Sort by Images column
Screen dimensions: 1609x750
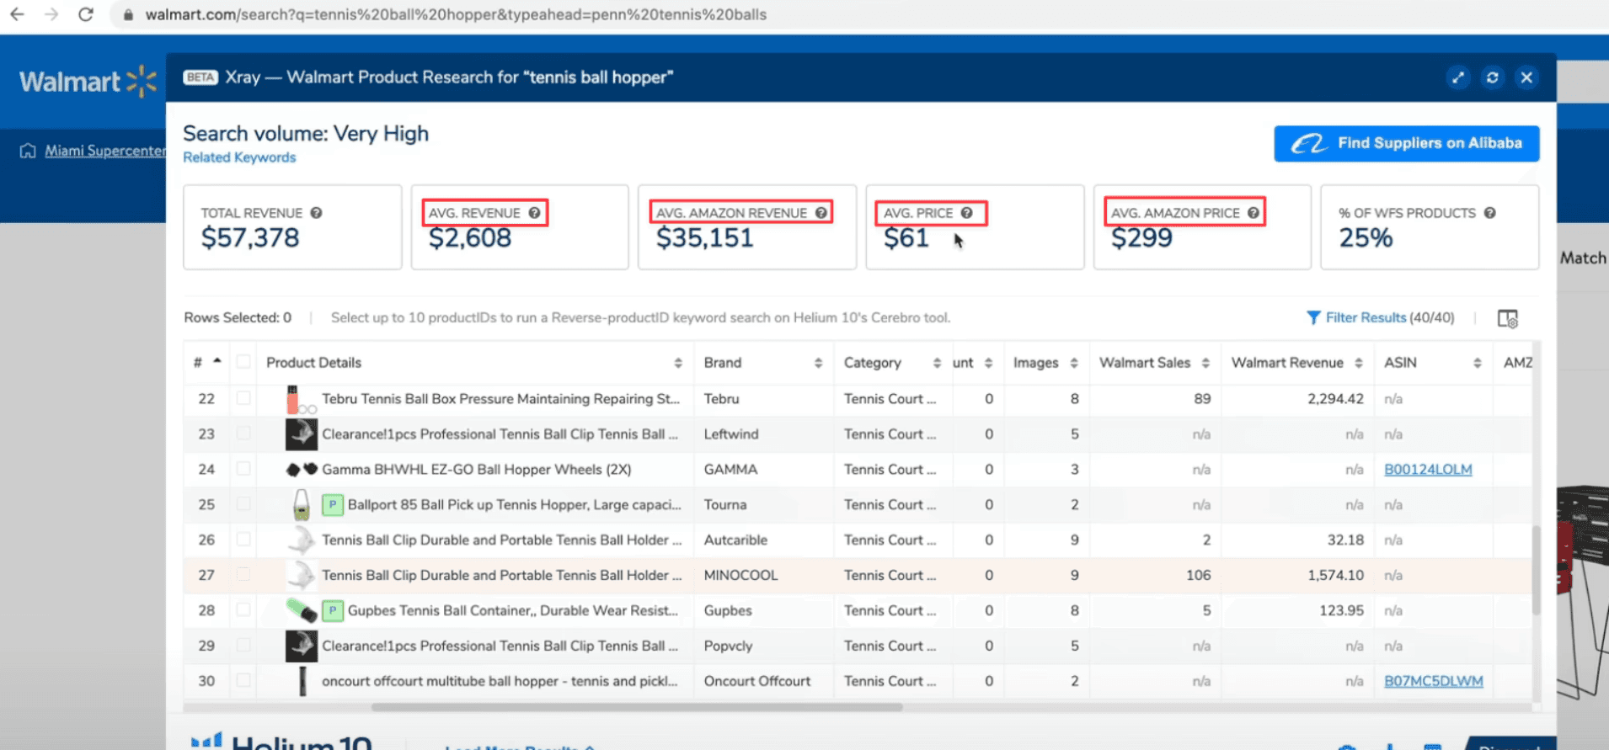(1073, 363)
